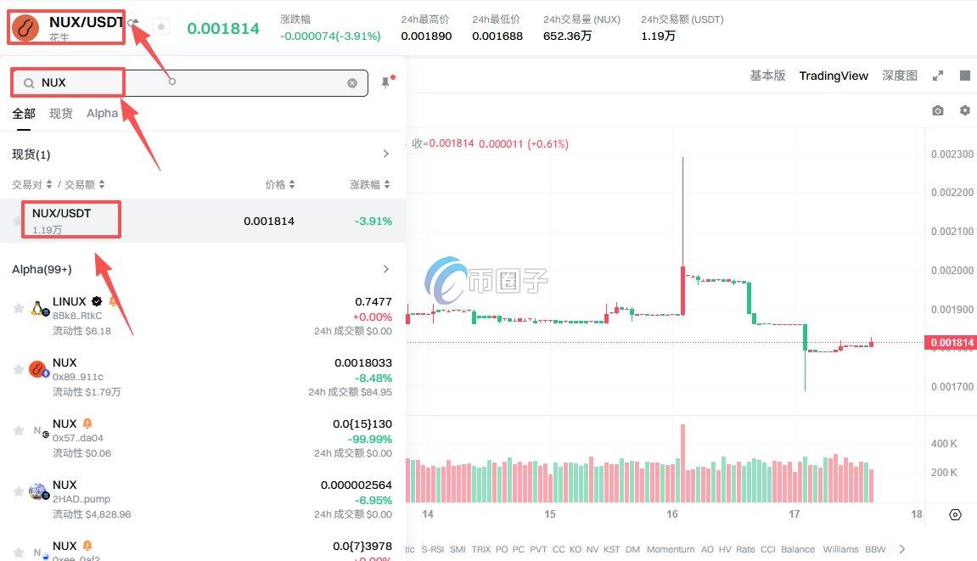Toggle favorite star for NUX 2HAD..pump

(x=19, y=492)
